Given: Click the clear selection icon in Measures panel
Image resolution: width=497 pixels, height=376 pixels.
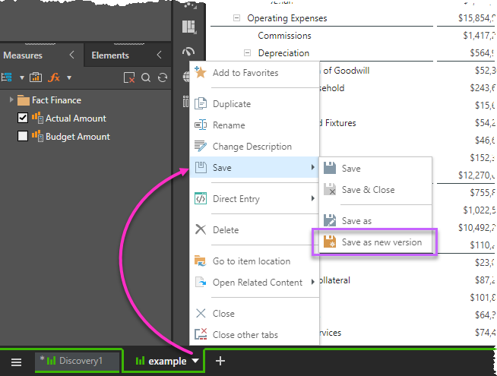Looking at the screenshot, I should pos(129,77).
